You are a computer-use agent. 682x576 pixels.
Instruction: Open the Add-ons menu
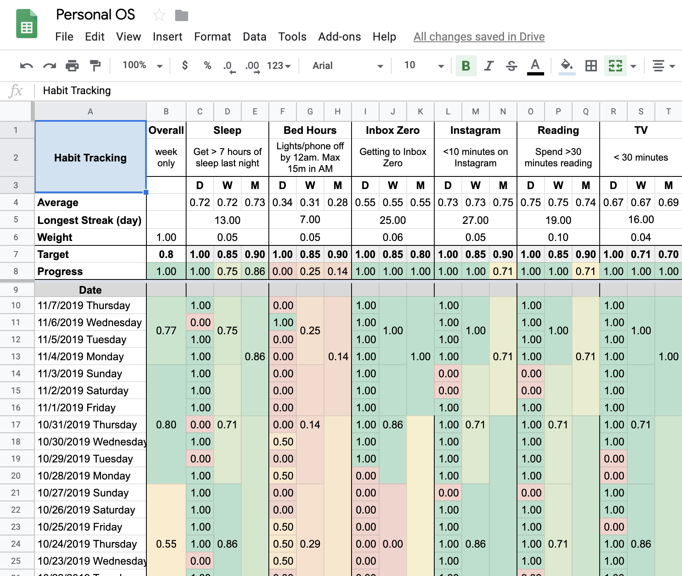coord(339,37)
